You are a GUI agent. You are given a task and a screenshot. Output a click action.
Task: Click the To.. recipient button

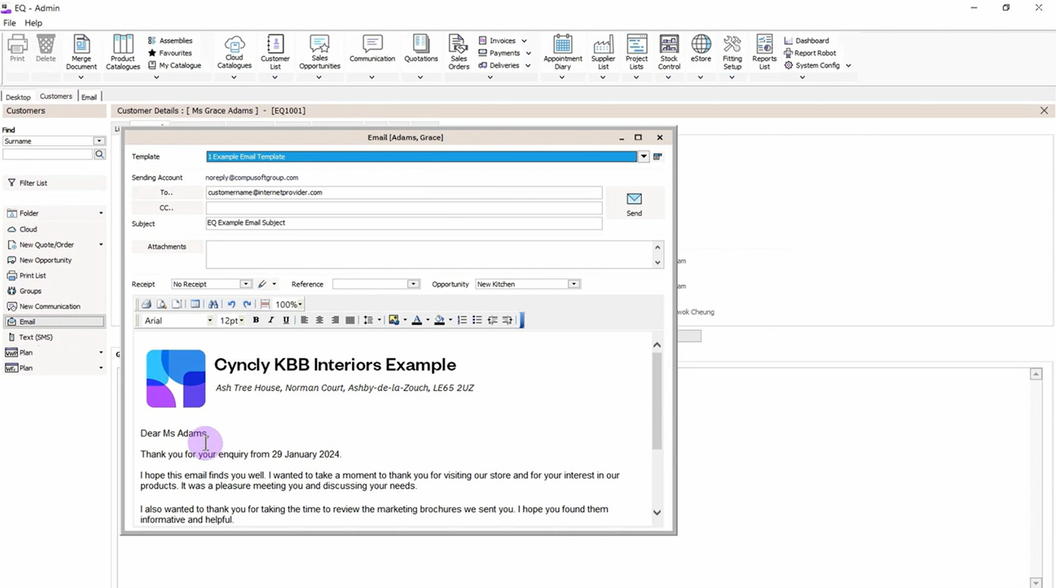[167, 192]
